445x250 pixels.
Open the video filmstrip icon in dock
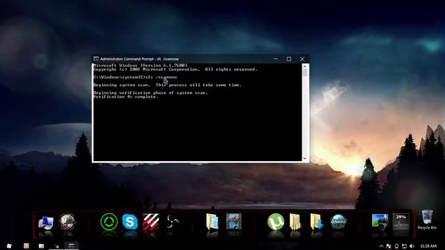pyautogui.click(x=234, y=222)
